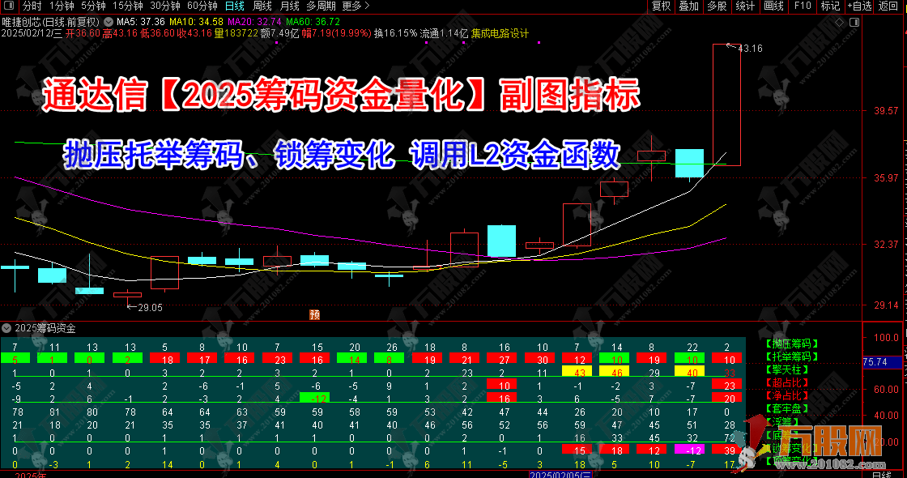This screenshot has height=478, width=907.
Task: Click the 39.57 price axis label
Action: 886,110
